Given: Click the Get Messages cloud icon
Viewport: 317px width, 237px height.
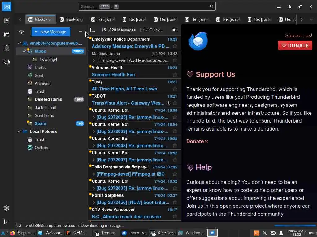Looking at the screenshot, I should click(21, 32).
